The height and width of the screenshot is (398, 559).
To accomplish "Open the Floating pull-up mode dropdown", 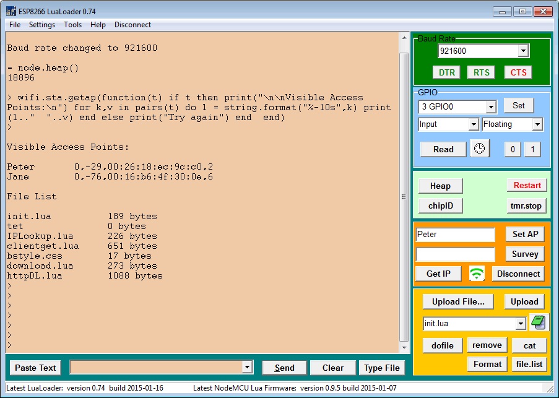I will pyautogui.click(x=537, y=124).
